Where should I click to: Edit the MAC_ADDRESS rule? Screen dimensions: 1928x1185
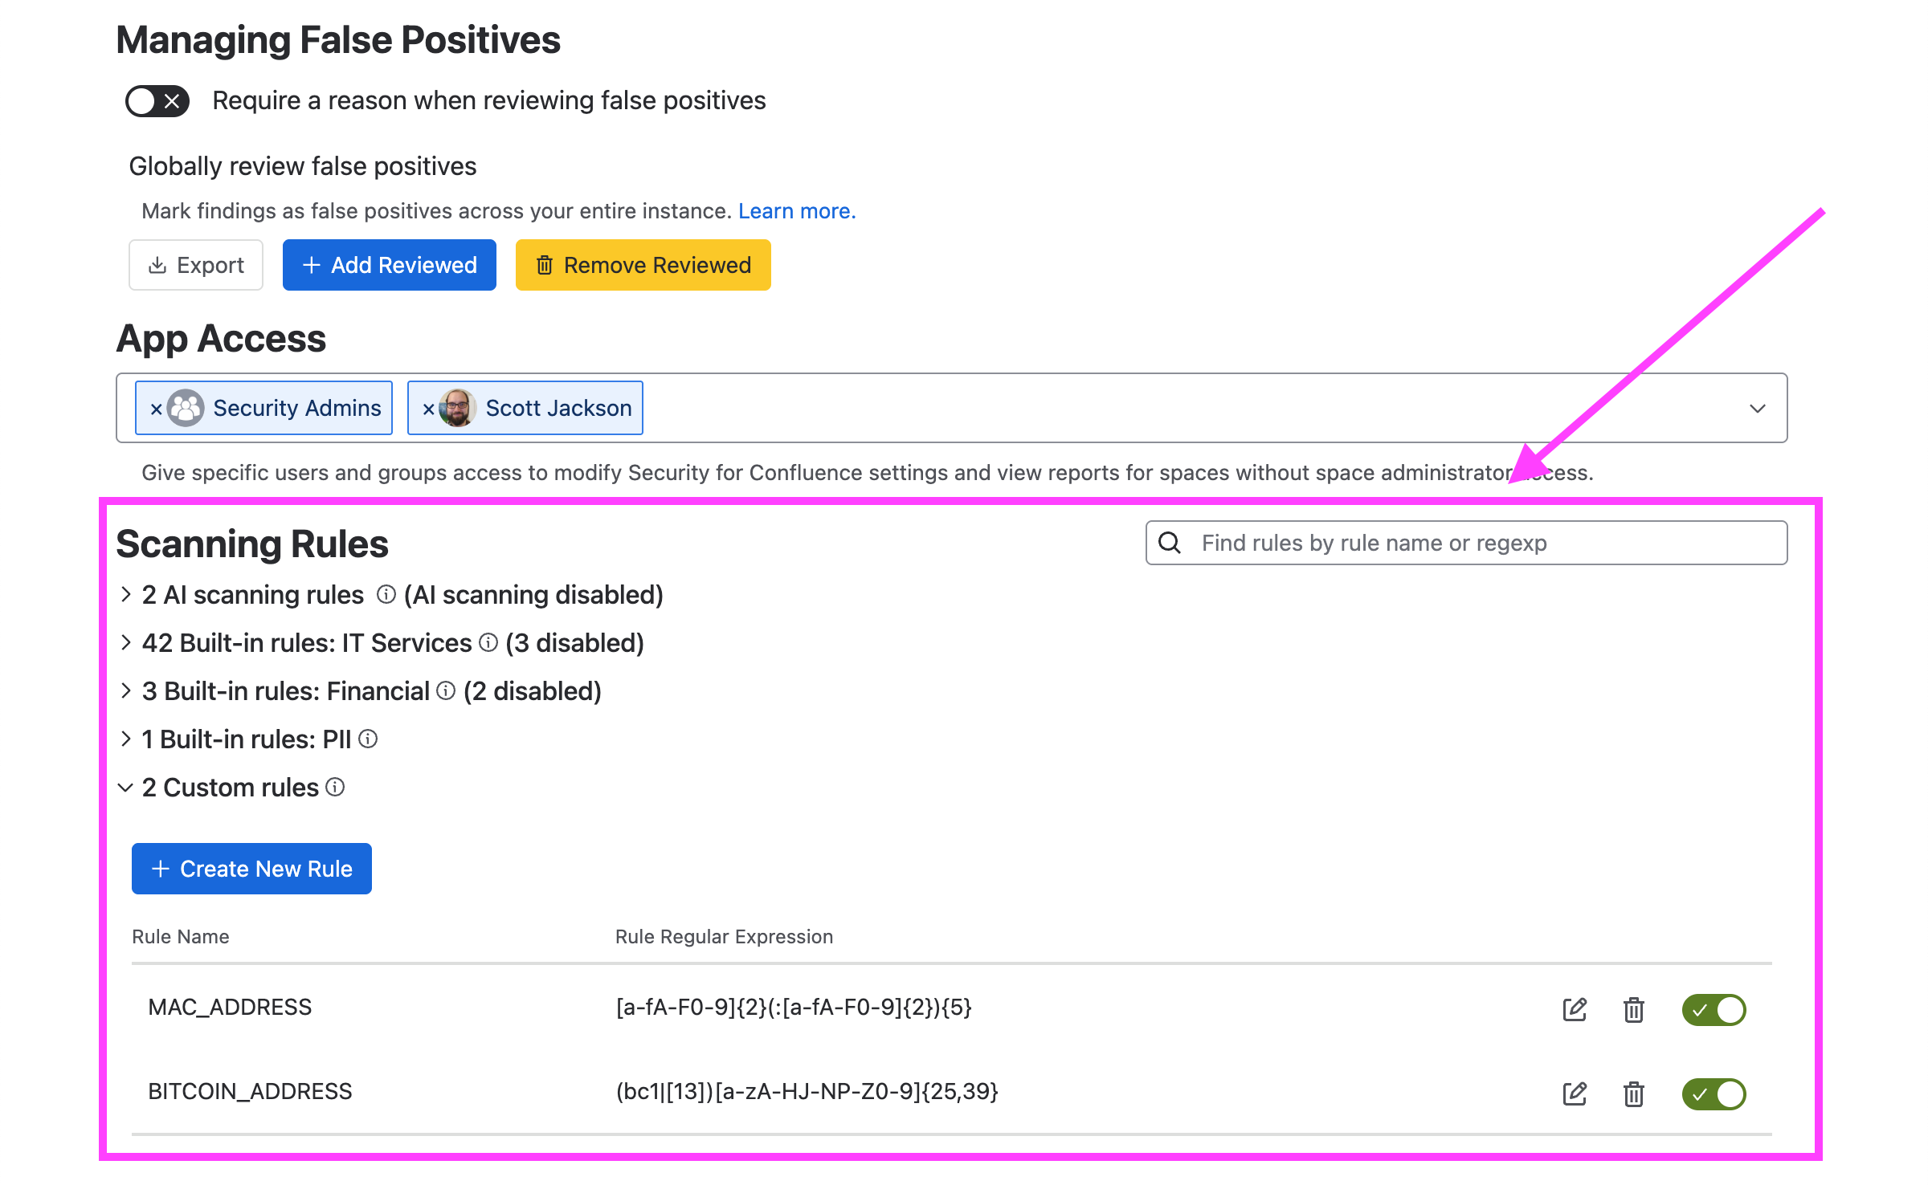pyautogui.click(x=1575, y=1009)
